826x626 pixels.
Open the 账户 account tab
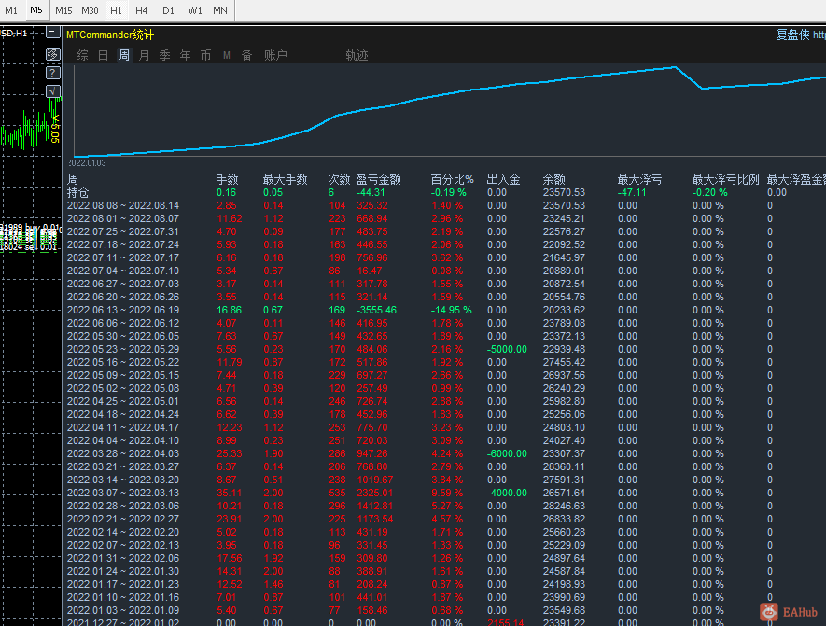point(275,56)
